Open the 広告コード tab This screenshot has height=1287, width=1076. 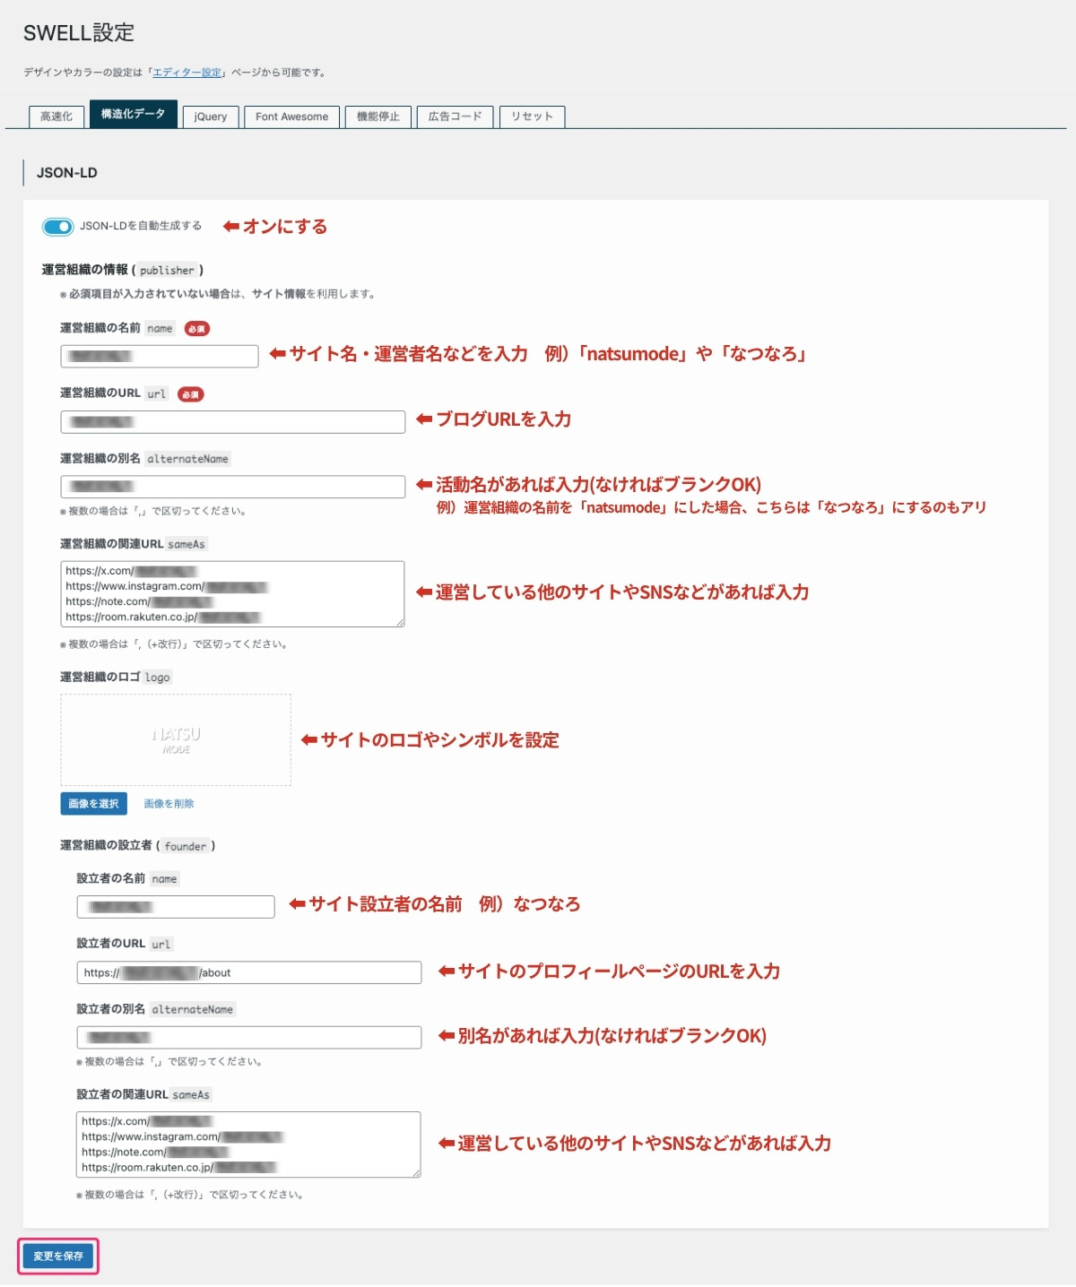(x=456, y=117)
